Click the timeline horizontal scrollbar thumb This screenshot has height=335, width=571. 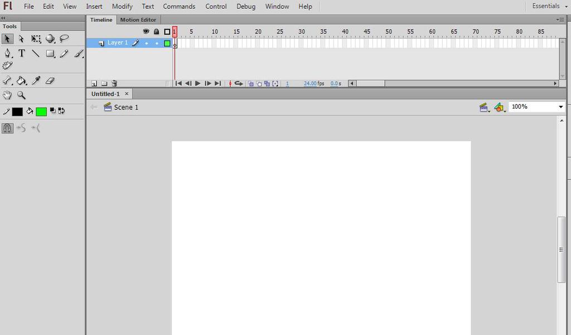[370, 83]
